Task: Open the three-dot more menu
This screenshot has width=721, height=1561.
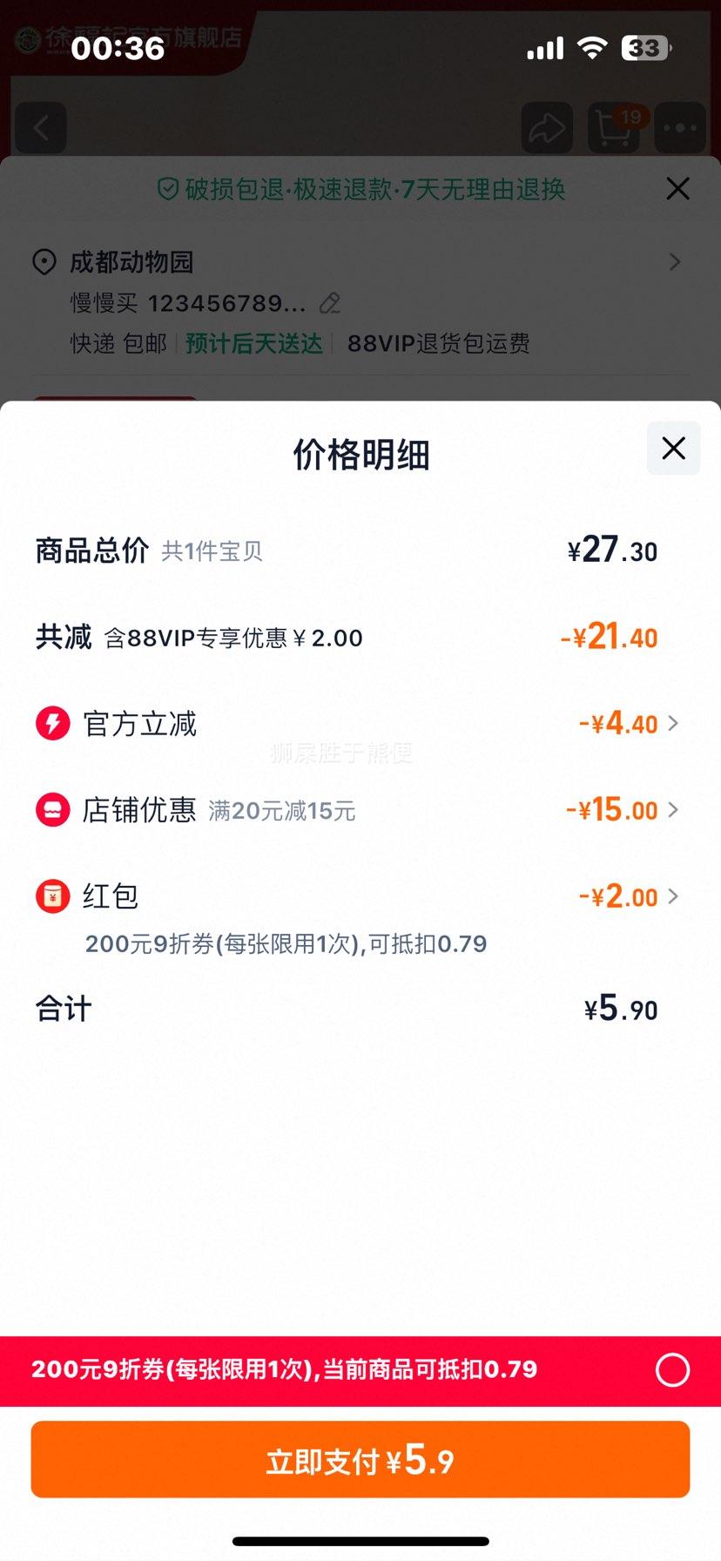Action: 680,128
